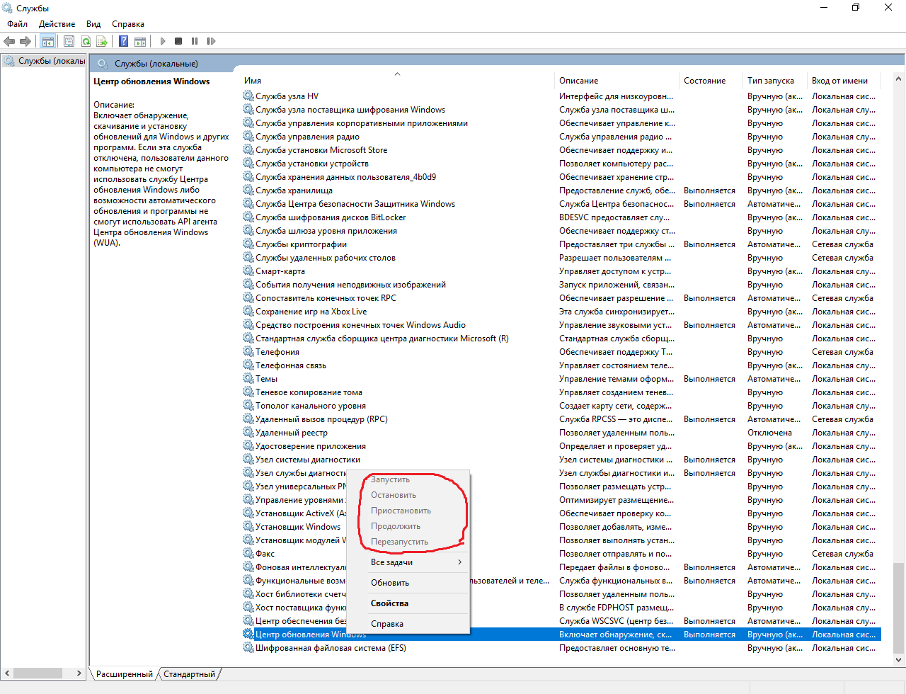Sort by the Тип запуска column header

pyautogui.click(x=776, y=80)
